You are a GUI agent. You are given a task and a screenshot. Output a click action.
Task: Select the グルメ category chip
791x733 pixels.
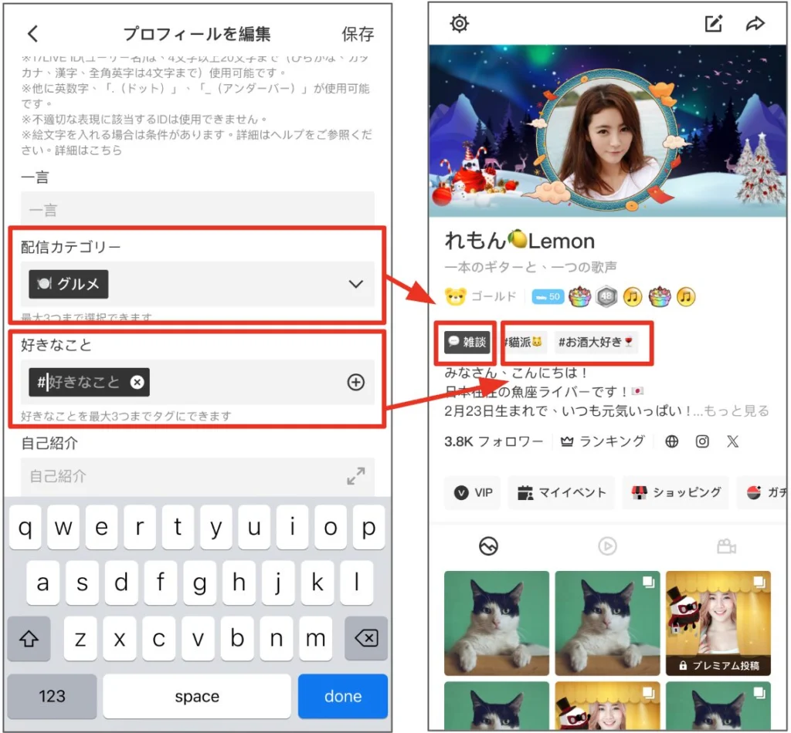pyautogui.click(x=69, y=284)
